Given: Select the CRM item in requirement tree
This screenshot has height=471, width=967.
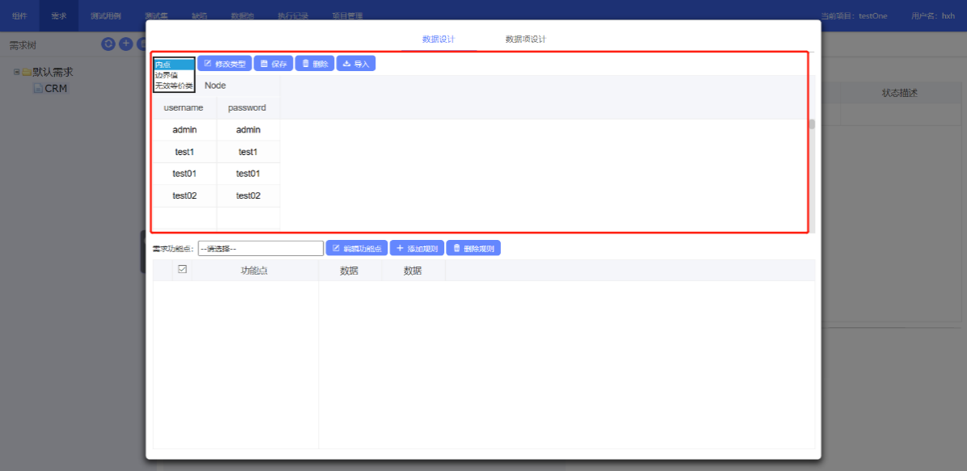Looking at the screenshot, I should coord(55,88).
